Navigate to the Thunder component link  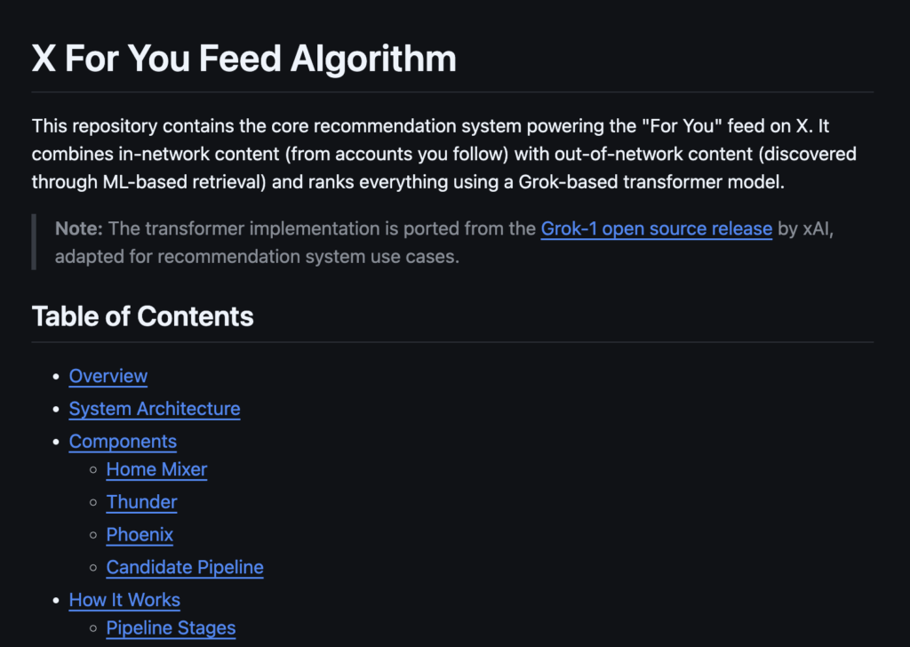tap(141, 502)
